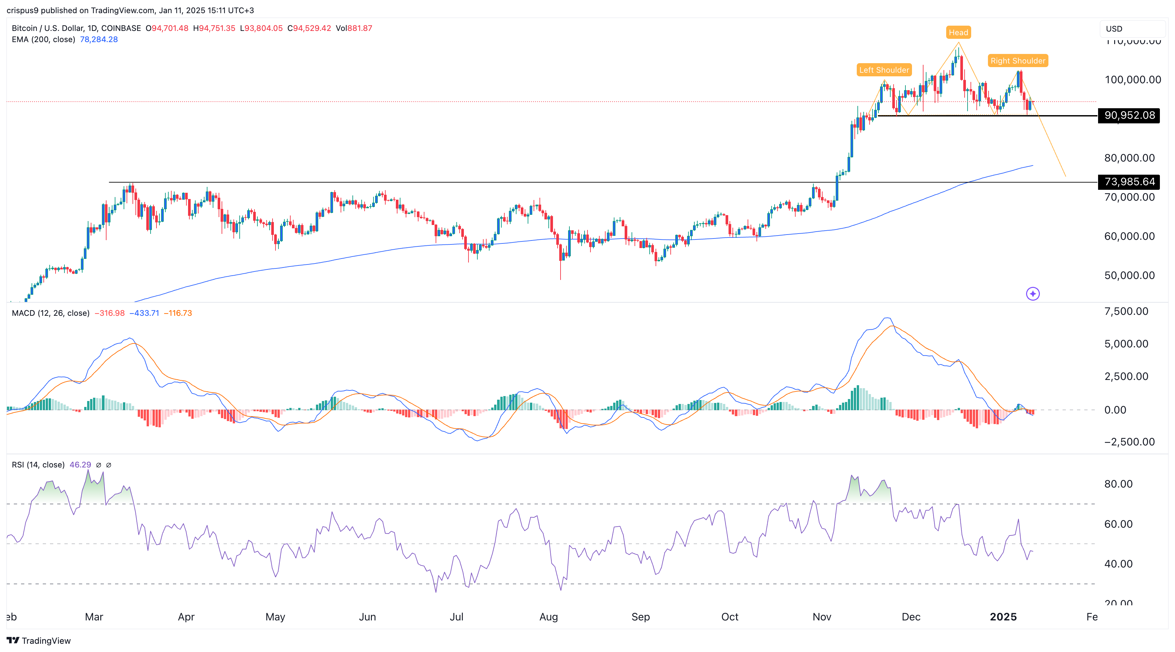The height and width of the screenshot is (652, 1175).
Task: Click the RSI value 46.29
Action: tap(80, 465)
